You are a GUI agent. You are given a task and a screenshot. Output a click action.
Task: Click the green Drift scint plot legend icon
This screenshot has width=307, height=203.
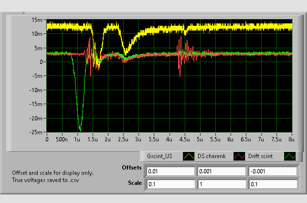coord(290,156)
